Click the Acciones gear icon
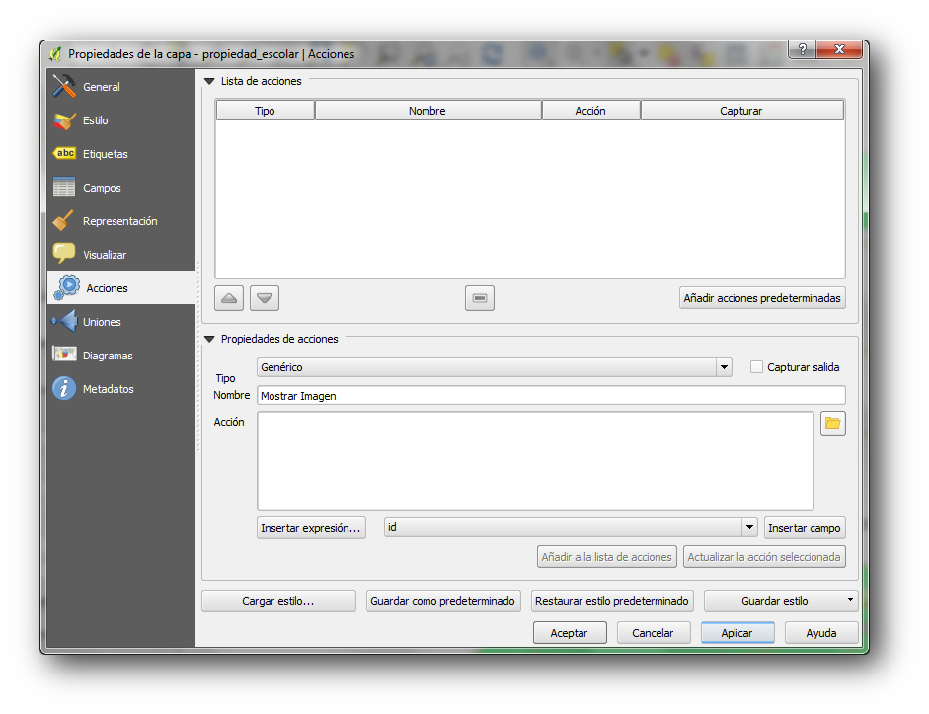929x714 pixels. [67, 287]
